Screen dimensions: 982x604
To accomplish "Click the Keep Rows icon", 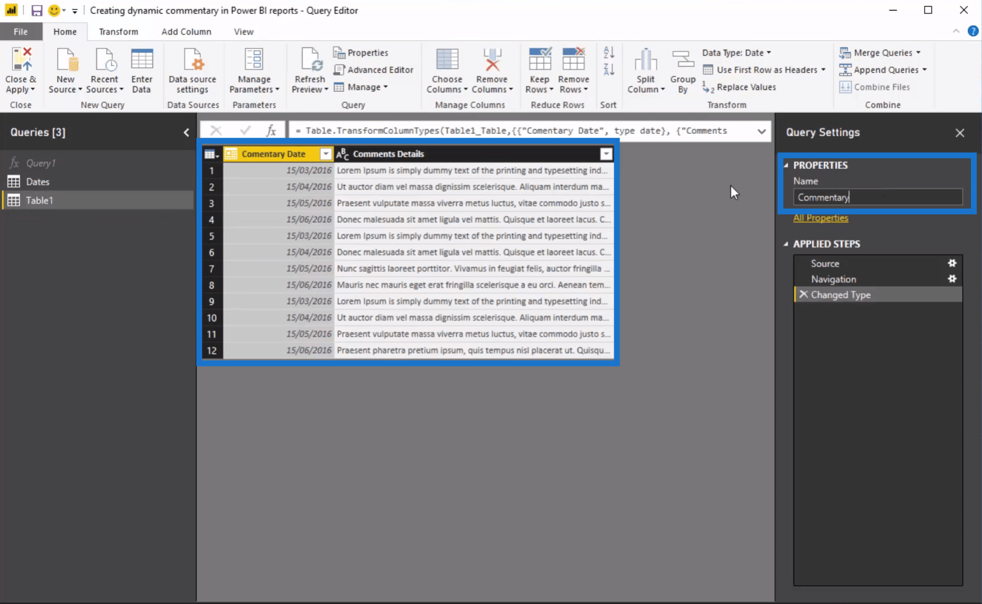I will point(540,60).
